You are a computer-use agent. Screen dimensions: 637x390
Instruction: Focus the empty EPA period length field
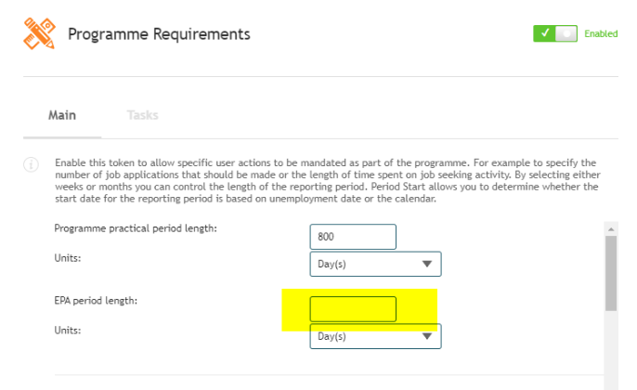pos(353,309)
